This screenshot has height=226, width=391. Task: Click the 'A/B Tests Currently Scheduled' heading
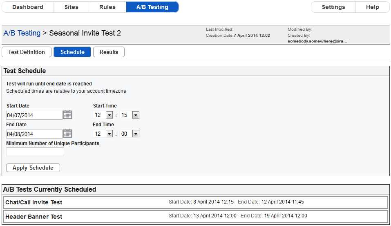pos(49,189)
